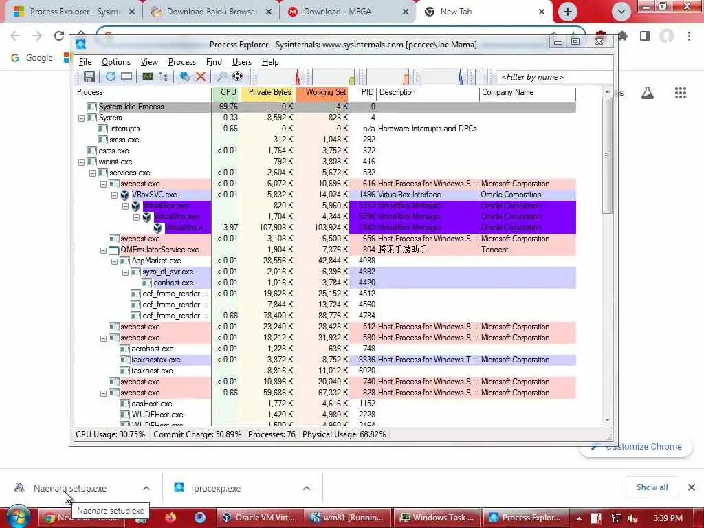Sort by Private Bytes column header
The image size is (704, 528).
tap(267, 93)
